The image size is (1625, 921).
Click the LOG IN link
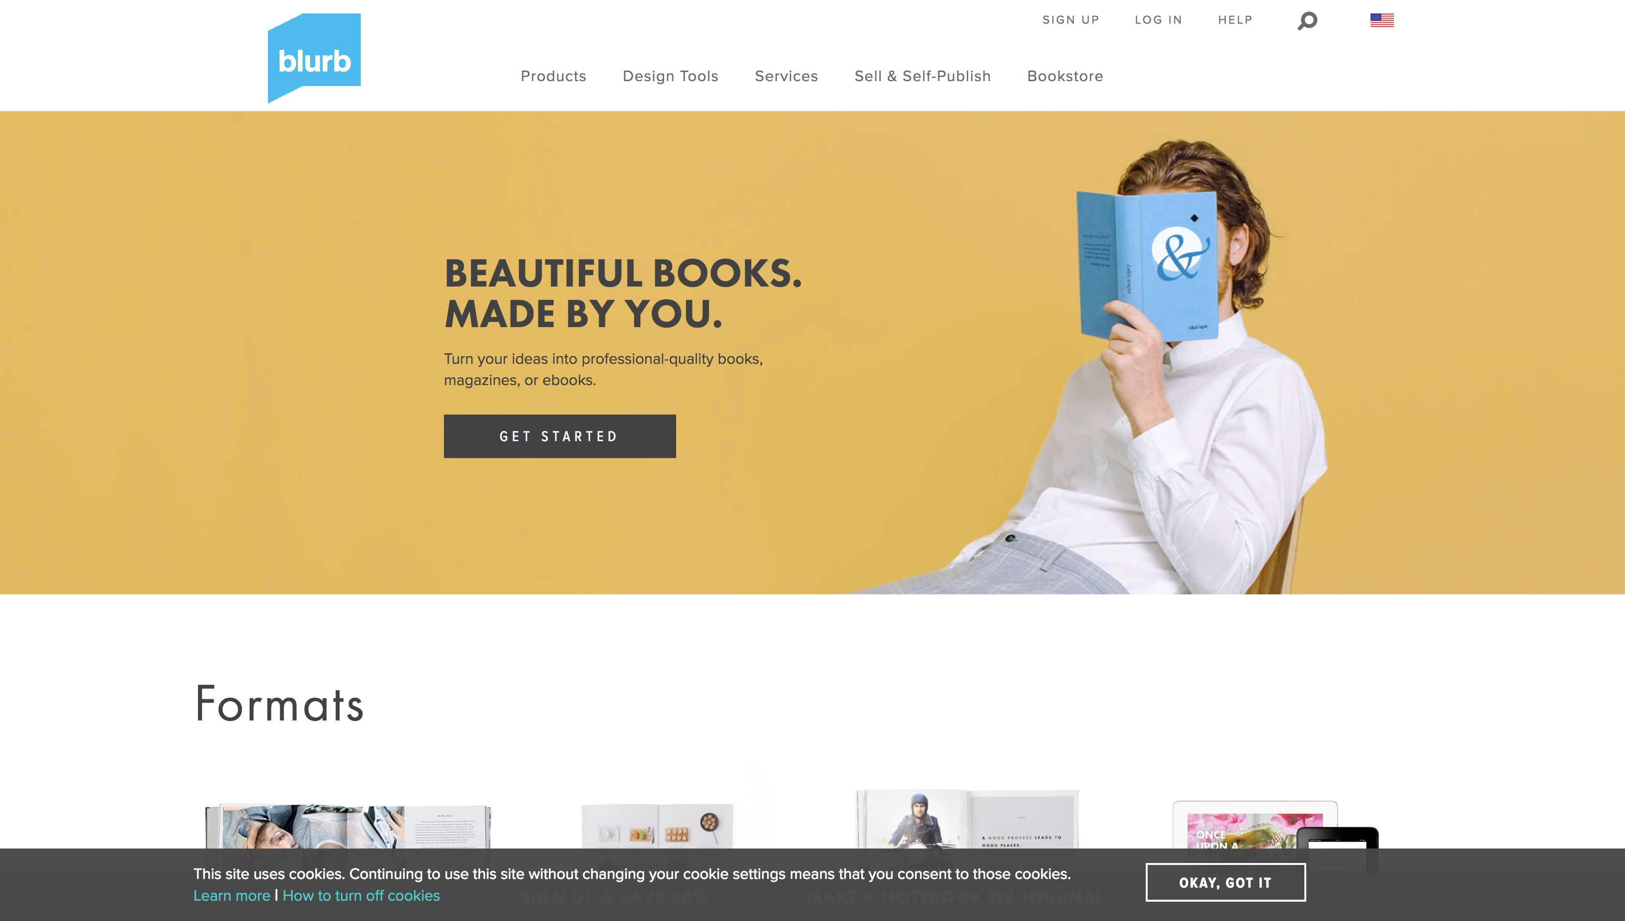pos(1158,20)
